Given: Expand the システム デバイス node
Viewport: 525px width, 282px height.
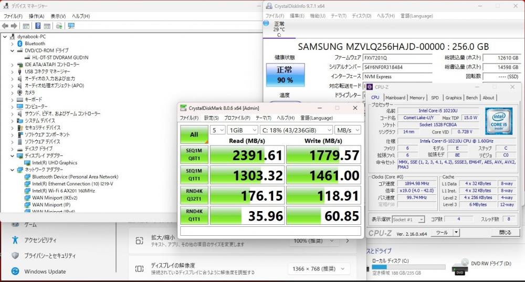Looking at the screenshot, I should pyautogui.click(x=13, y=121).
